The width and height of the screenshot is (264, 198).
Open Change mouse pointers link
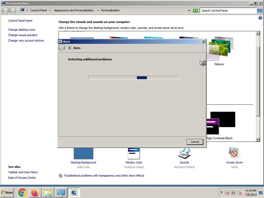[23, 35]
